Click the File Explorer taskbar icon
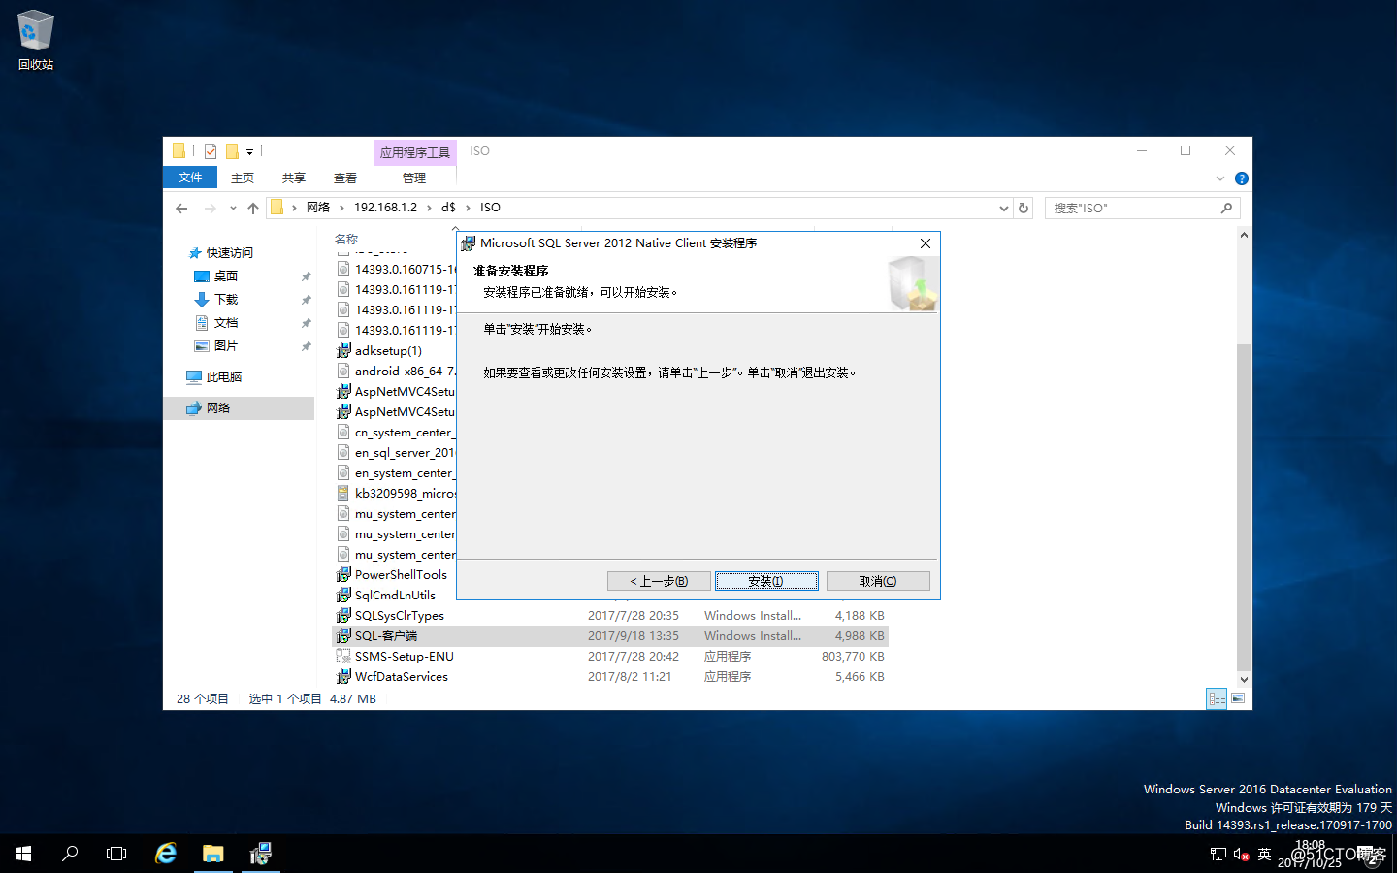1397x873 pixels. click(213, 854)
